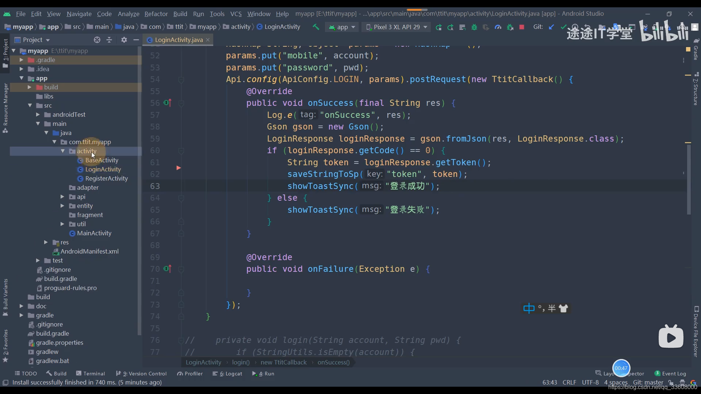
Task: Click the red Stop button icon
Action: (522, 27)
